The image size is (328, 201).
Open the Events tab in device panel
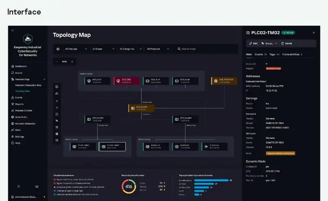(x=261, y=54)
